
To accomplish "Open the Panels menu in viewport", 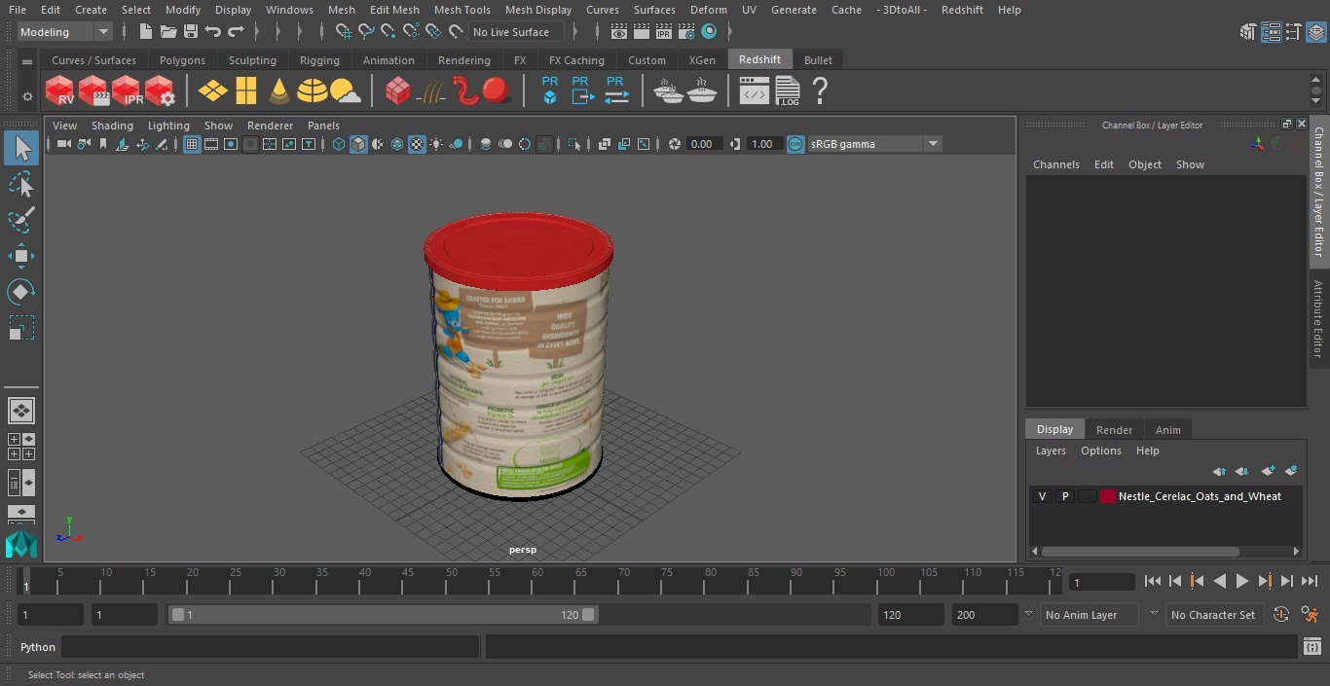I will coord(323,126).
